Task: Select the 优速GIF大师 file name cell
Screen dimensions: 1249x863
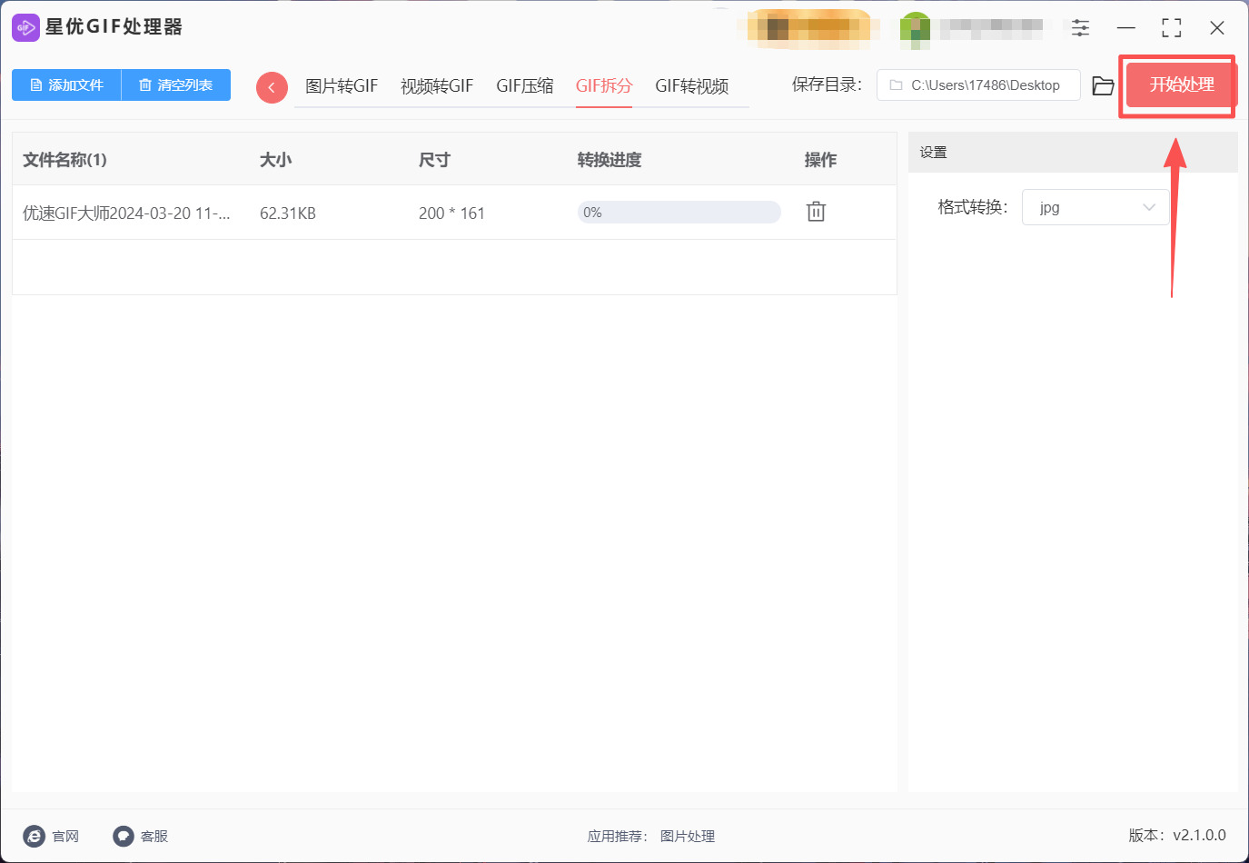Action: coord(126,213)
